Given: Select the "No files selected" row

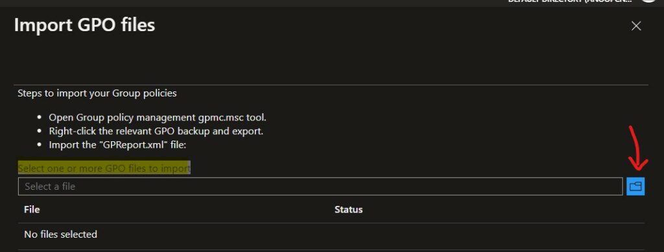Looking at the screenshot, I should pyautogui.click(x=331, y=235).
